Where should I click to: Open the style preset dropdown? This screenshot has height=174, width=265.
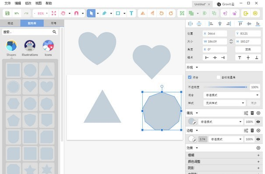click(224, 103)
